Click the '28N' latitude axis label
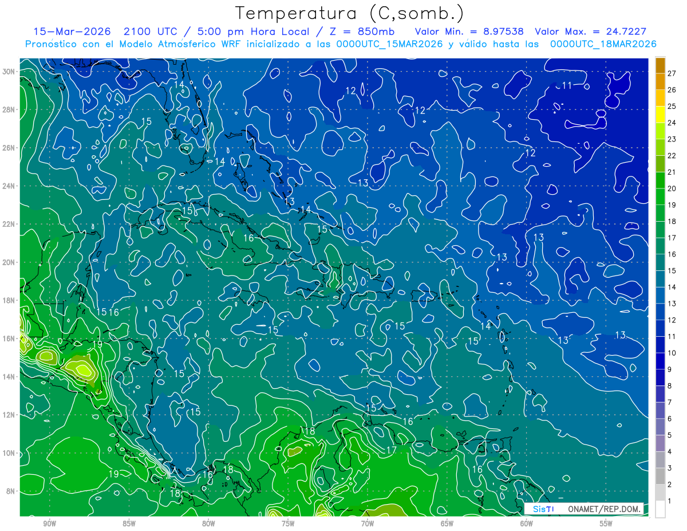Image resolution: width=687 pixels, height=531 pixels. (x=9, y=109)
